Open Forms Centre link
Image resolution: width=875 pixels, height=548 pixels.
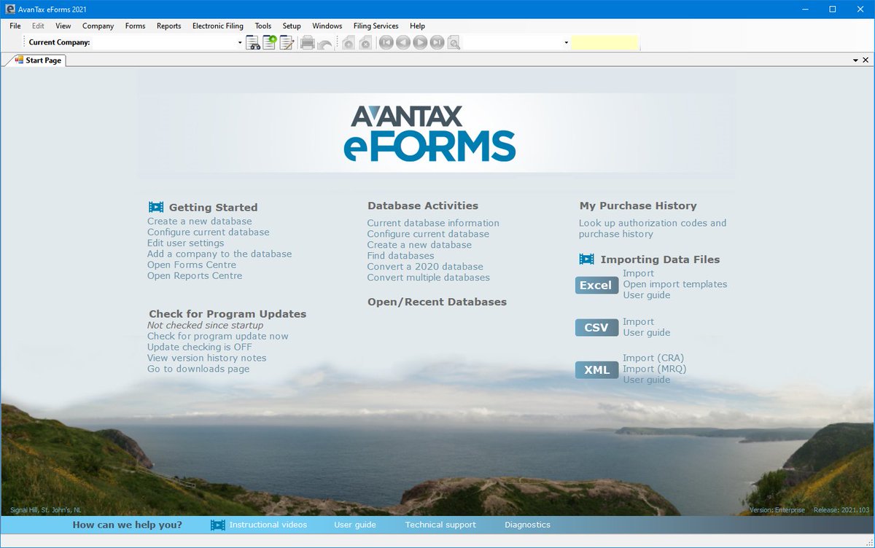192,265
